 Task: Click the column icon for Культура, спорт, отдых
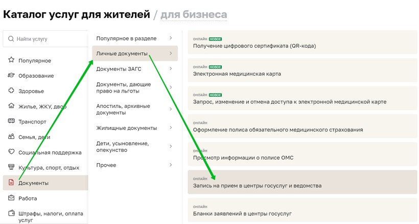(x=11, y=167)
